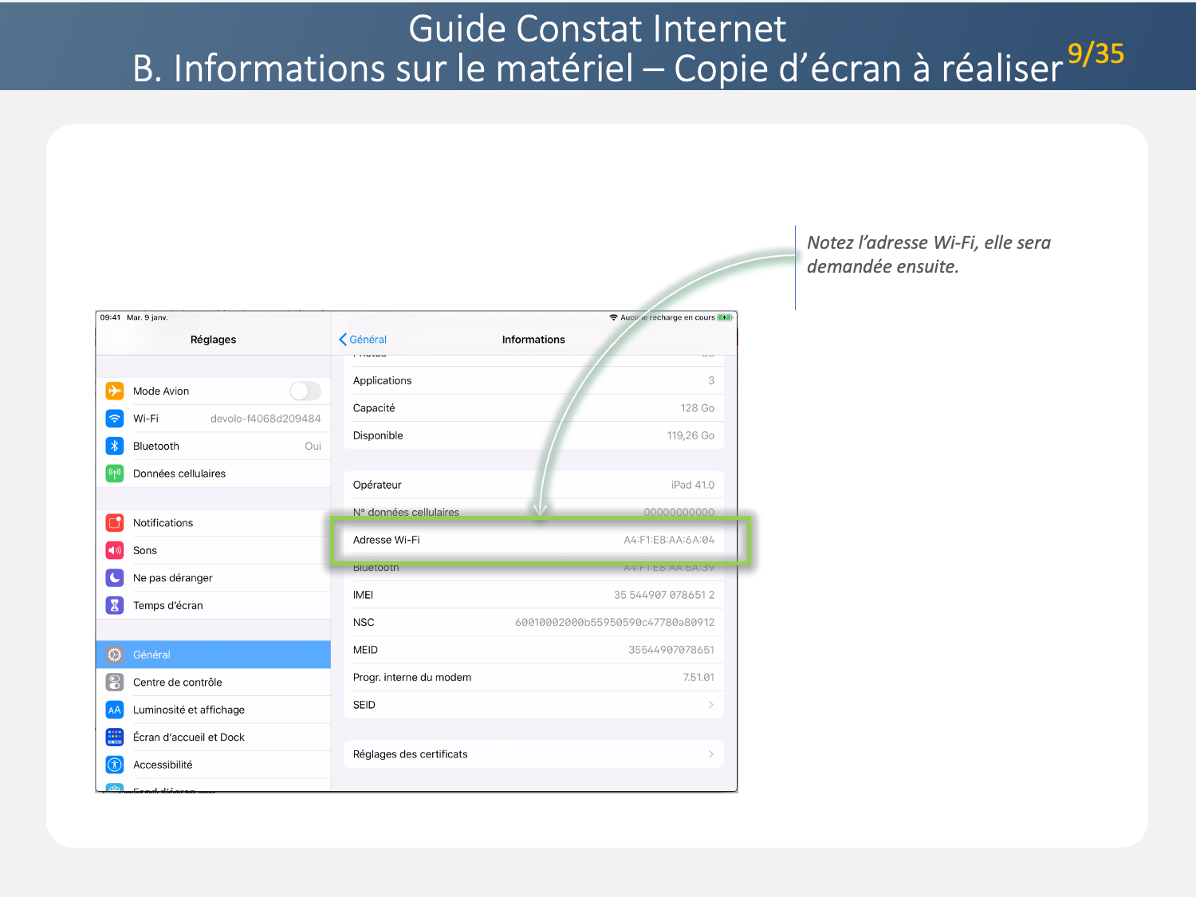Click the Bluetooth icon in sidebar
The height and width of the screenshot is (897, 1196).
coord(115,447)
